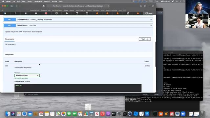
Task: Open the Google bookmark in favorites bar
Action: 66,10
